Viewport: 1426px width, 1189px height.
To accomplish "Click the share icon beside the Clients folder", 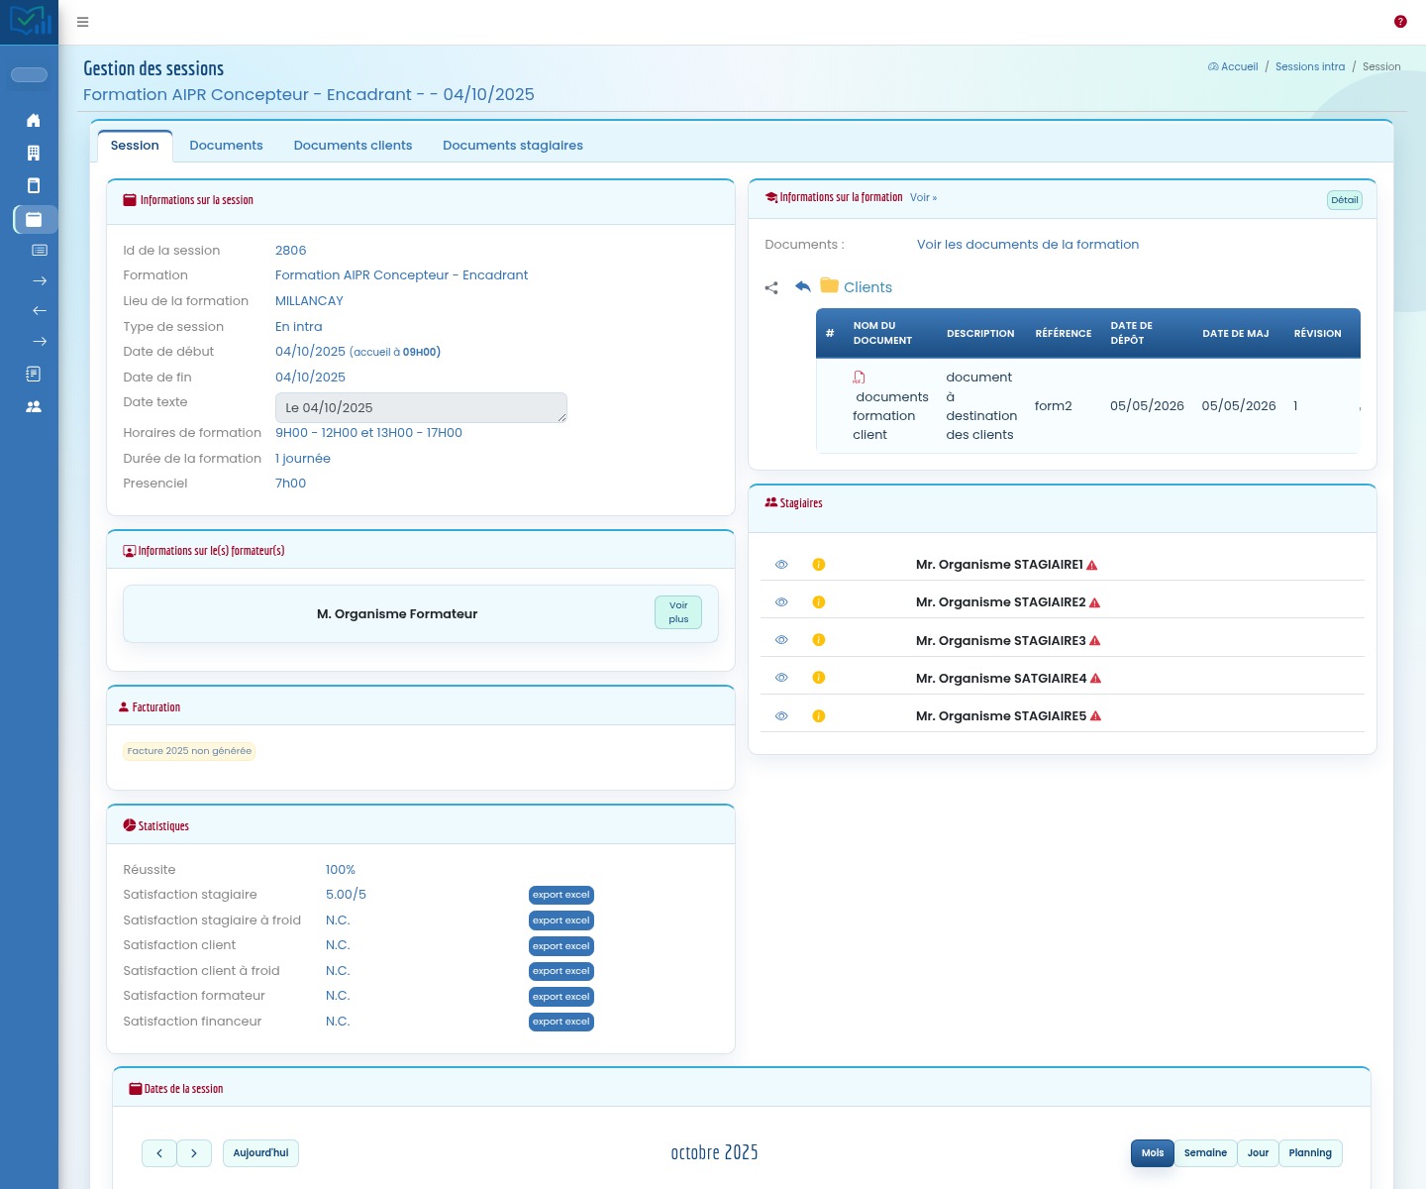I will pos(771,288).
